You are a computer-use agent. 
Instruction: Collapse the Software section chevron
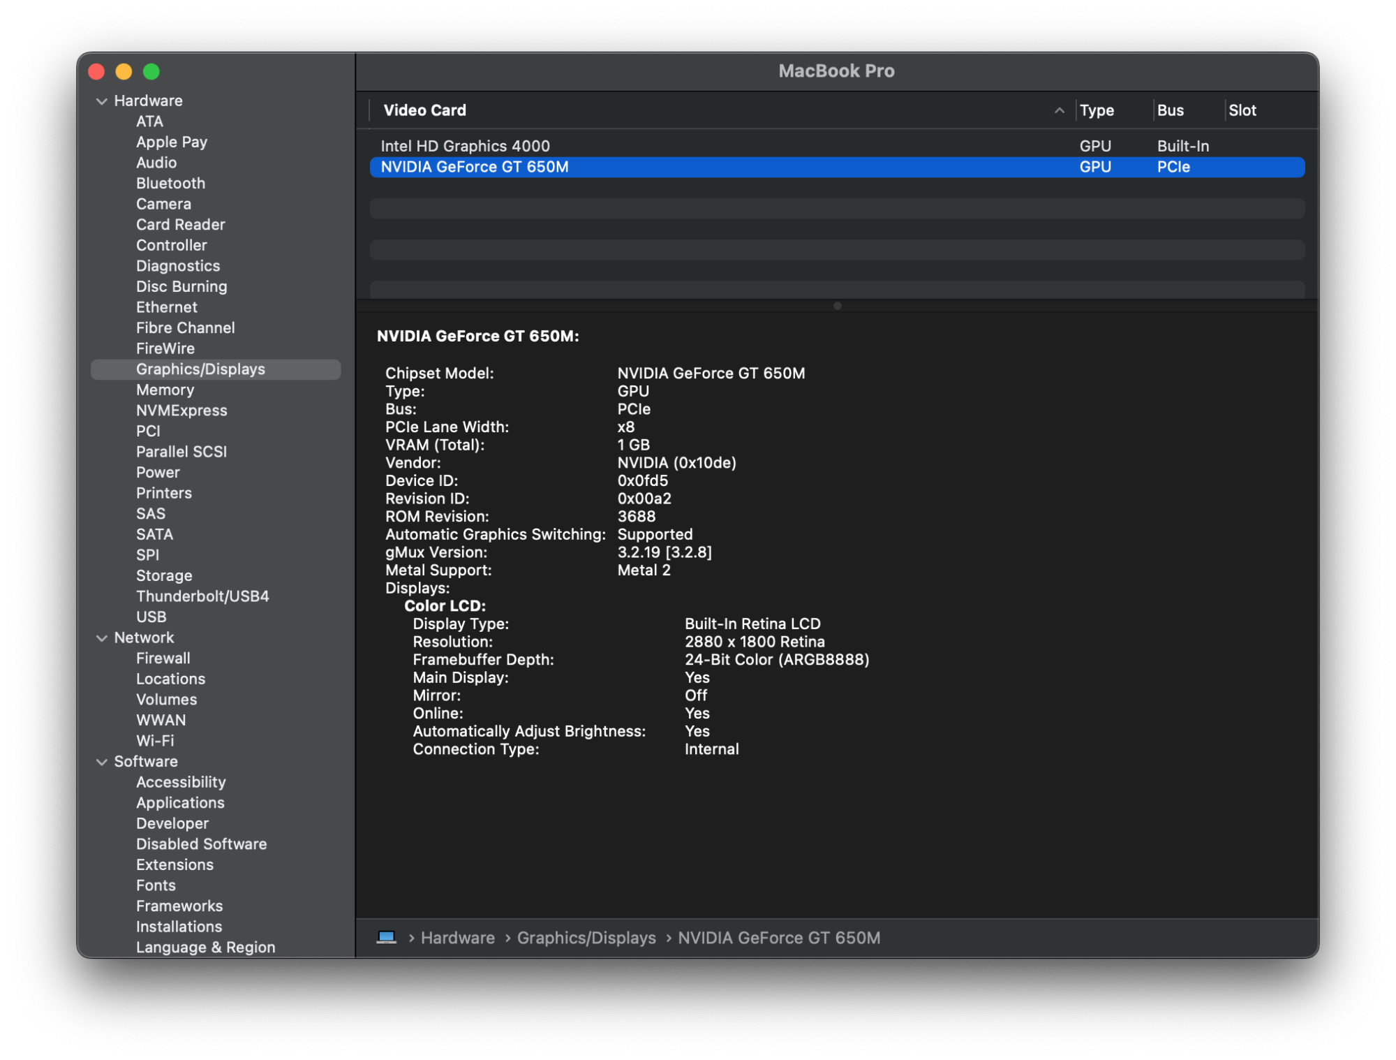click(x=102, y=762)
